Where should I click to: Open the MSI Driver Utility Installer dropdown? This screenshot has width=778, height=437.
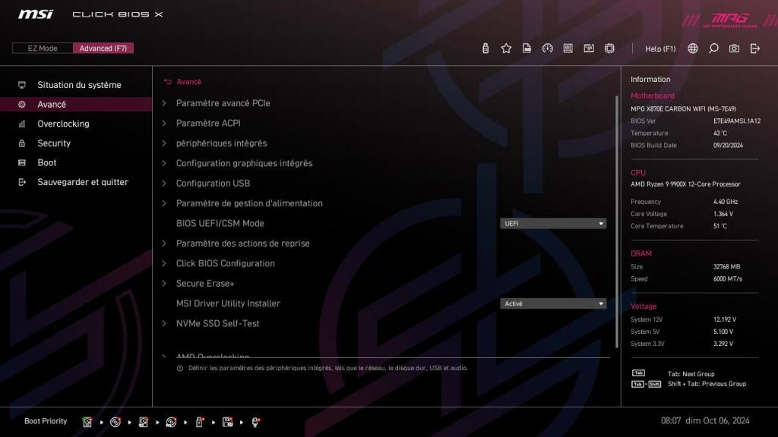[x=552, y=303]
